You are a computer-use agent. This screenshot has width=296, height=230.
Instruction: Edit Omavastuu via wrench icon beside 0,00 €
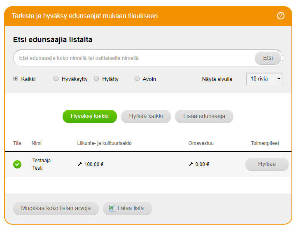(191, 164)
